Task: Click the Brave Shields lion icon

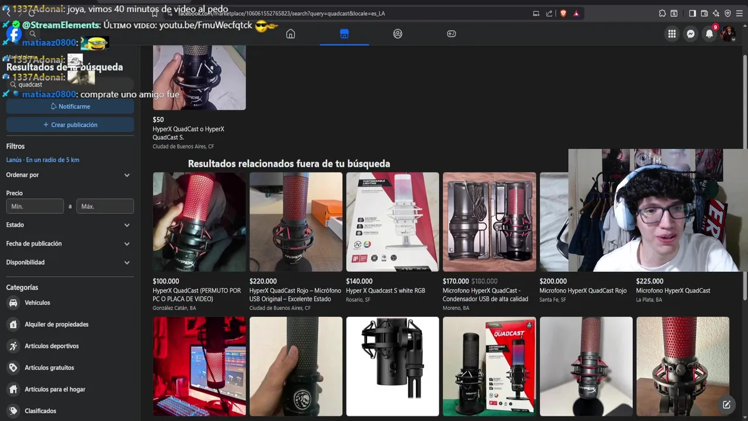Action: (x=563, y=13)
